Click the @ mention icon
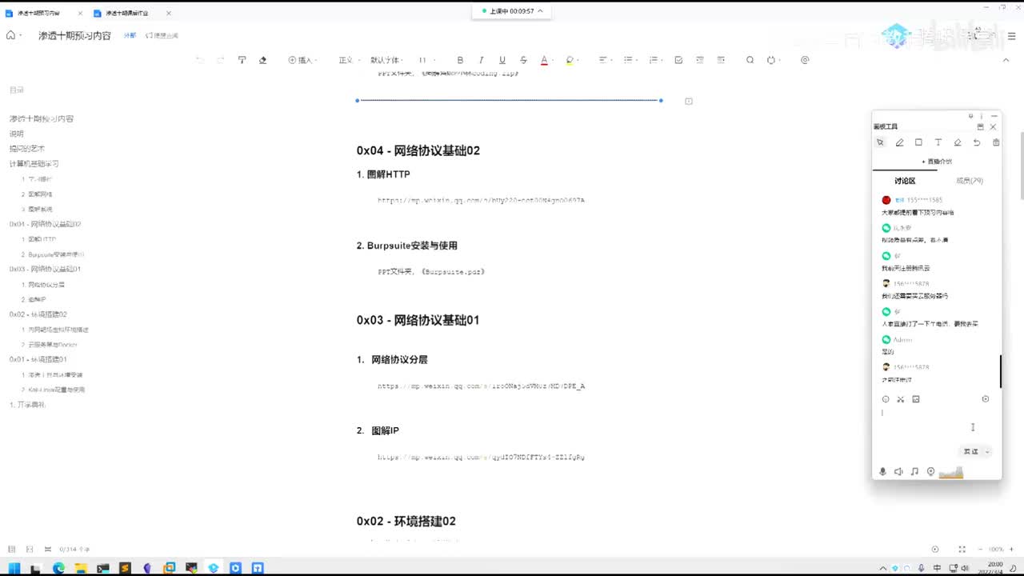1024x576 pixels. click(805, 60)
